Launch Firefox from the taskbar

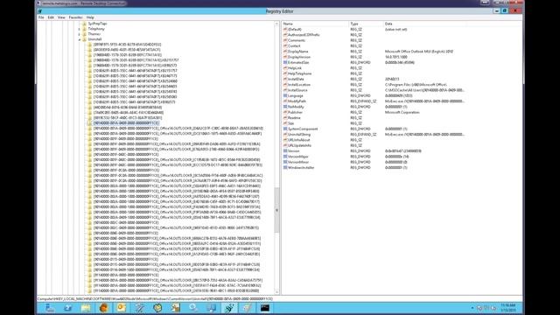click(x=103, y=308)
